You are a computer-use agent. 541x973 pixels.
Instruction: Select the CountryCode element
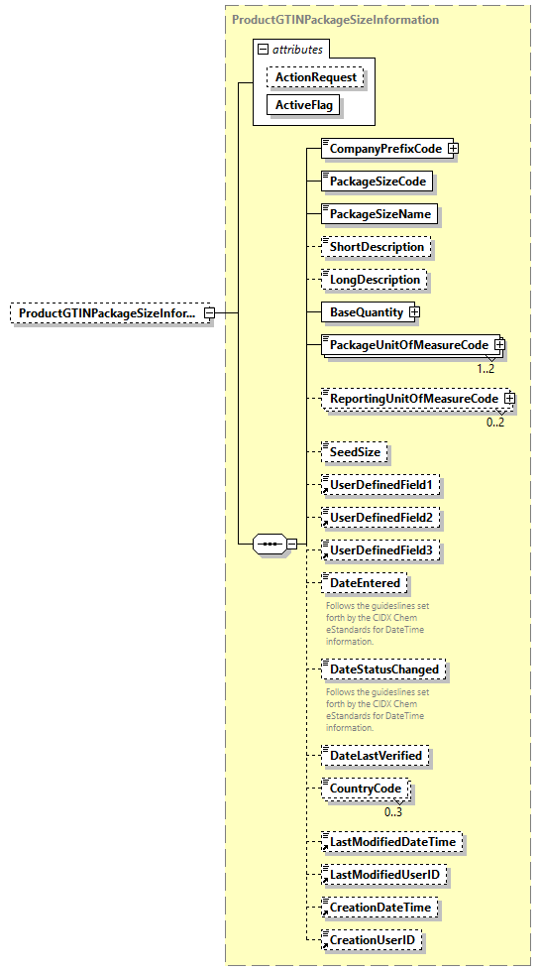pyautogui.click(x=365, y=789)
